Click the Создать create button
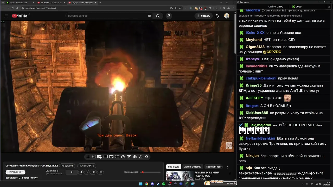The image size is (333, 187). 203,16
